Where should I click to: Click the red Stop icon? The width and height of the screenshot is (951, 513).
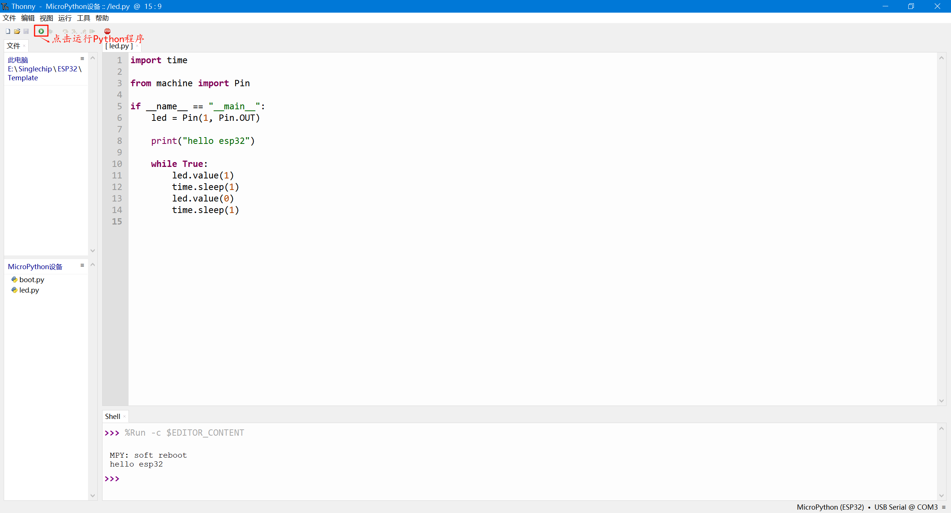pos(107,31)
